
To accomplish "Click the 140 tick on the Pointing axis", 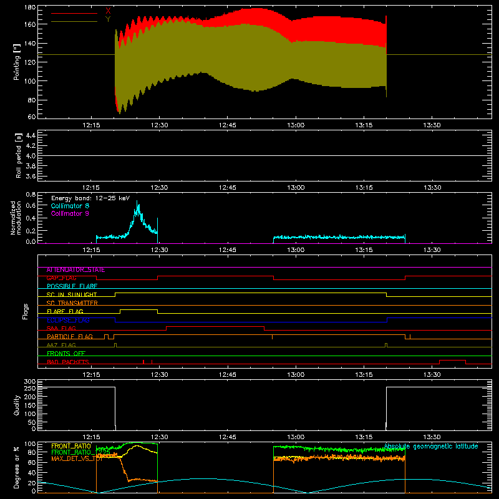I will [x=30, y=43].
